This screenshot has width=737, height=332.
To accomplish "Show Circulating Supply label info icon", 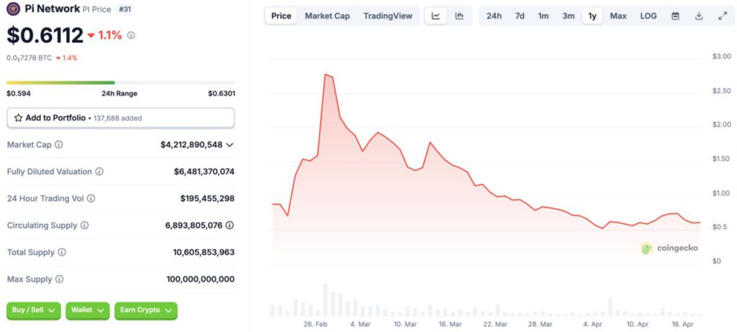I will [x=84, y=226].
